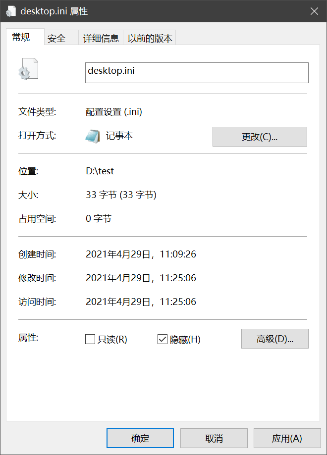This screenshot has height=455, width=327.
Task: Click the desktop.ini filename input field
Action: click(197, 73)
